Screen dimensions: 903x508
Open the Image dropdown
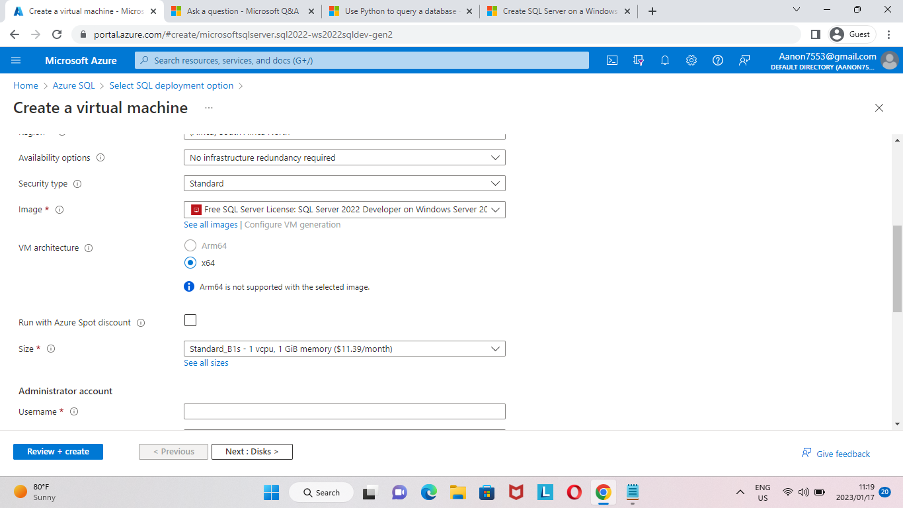point(344,210)
